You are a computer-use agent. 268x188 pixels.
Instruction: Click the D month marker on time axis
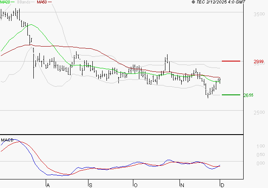[x=222, y=185]
